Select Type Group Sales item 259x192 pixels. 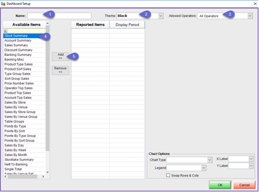pyautogui.click(x=24, y=74)
